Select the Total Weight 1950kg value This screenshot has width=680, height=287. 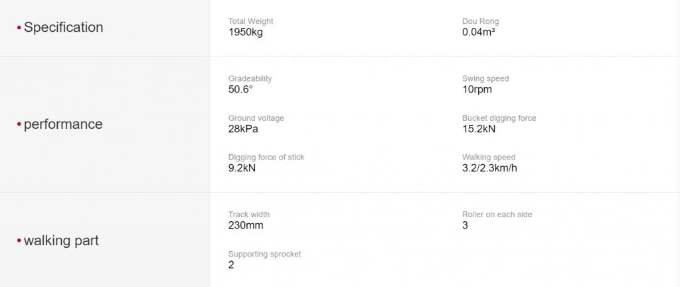(246, 33)
